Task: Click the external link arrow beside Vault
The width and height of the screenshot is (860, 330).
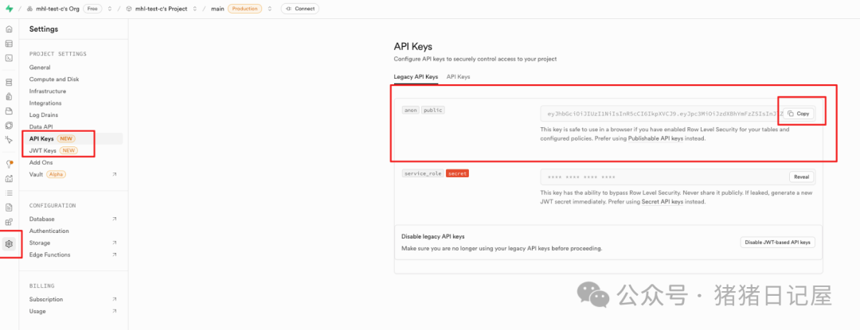Action: [x=115, y=175]
